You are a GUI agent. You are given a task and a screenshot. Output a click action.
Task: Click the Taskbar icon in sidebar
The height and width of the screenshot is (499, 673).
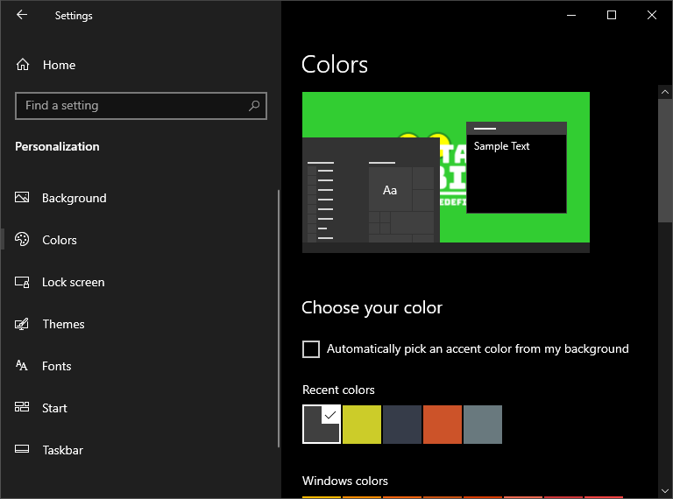(23, 450)
